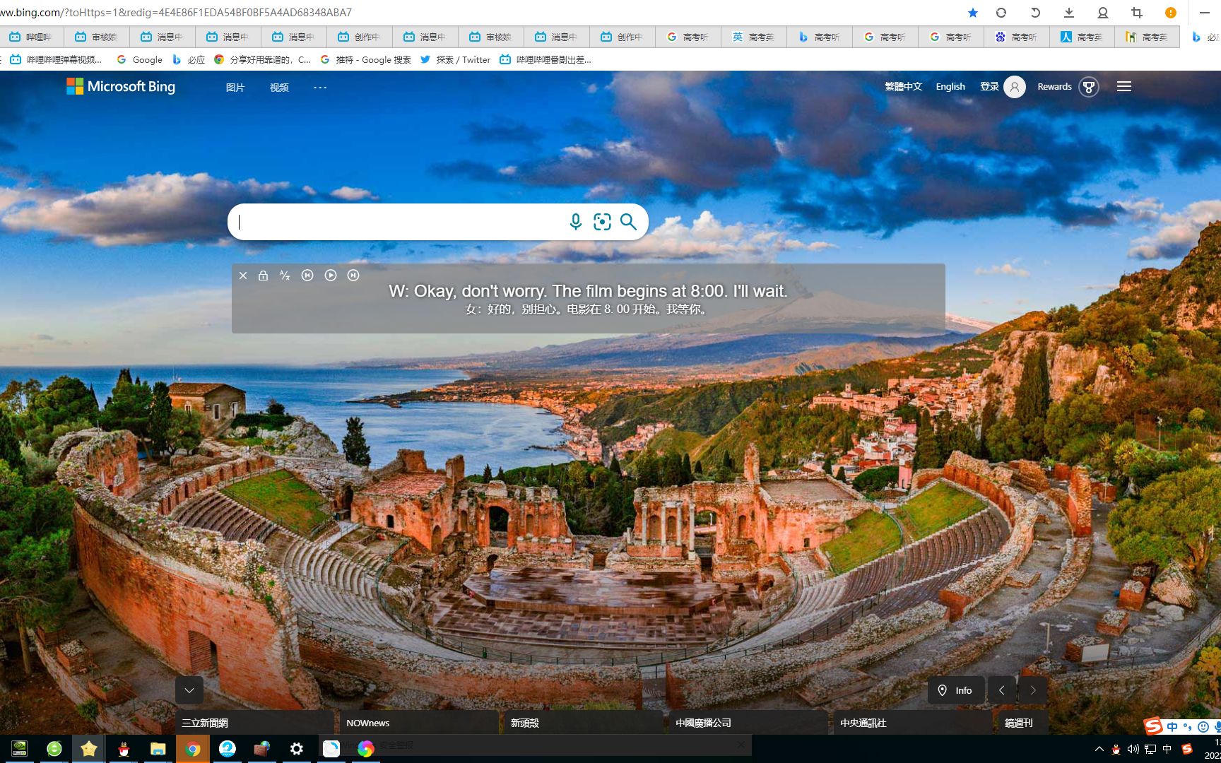Switch language to 繁體中文
The height and width of the screenshot is (763, 1221).
point(904,86)
